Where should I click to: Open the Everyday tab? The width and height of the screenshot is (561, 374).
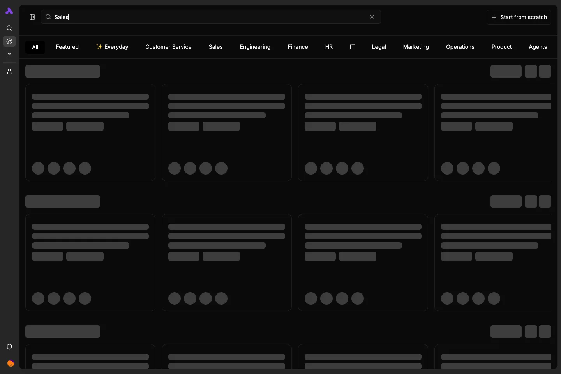112,47
